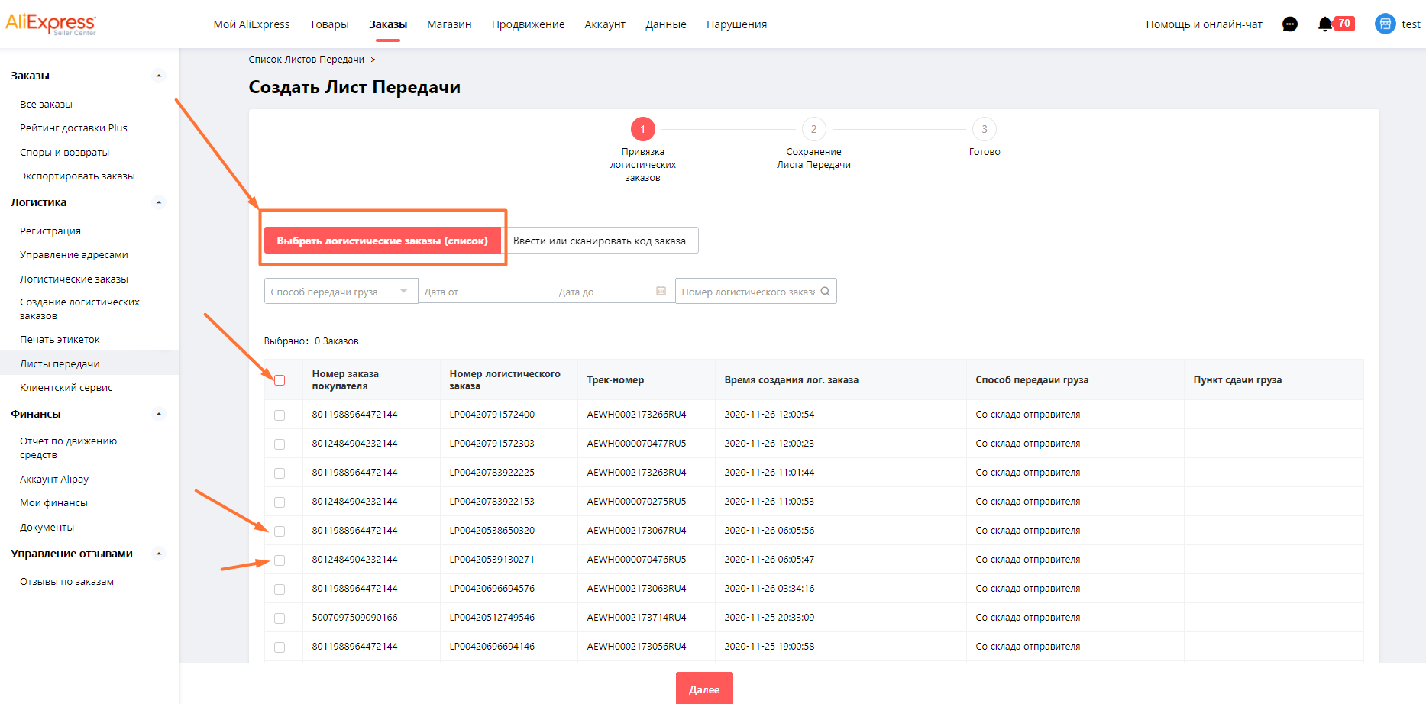Screen dimensions: 1426x704
Task: Open Отчёт по движению средств in sidebar
Action: point(68,448)
